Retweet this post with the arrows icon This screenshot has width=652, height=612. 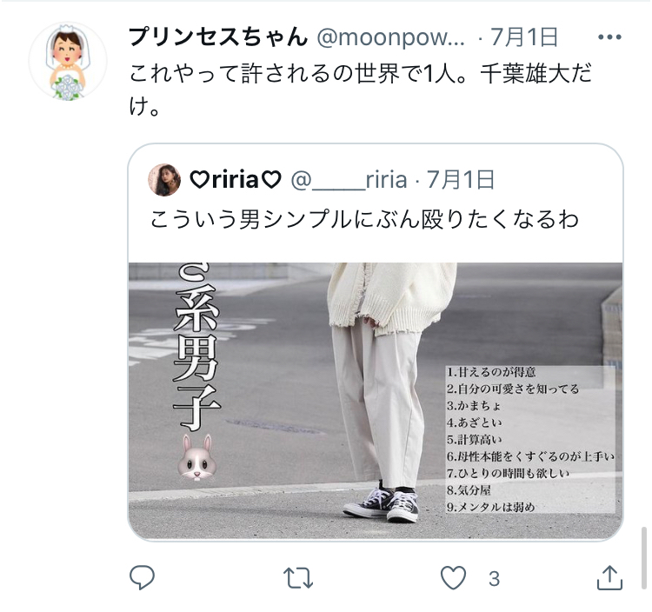click(297, 578)
